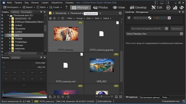This screenshot has height=104, width=186.
Task: Set rating 3 in metadata panel
Action: tap(141, 18)
